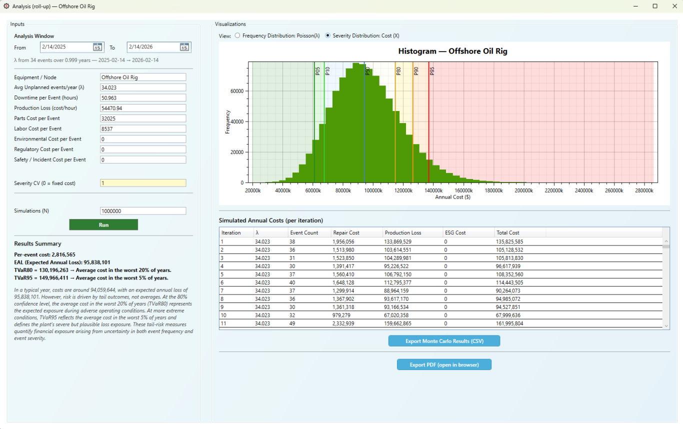683x429 pixels.
Task: Click the Production Loss cost/hour field
Action: coord(143,108)
